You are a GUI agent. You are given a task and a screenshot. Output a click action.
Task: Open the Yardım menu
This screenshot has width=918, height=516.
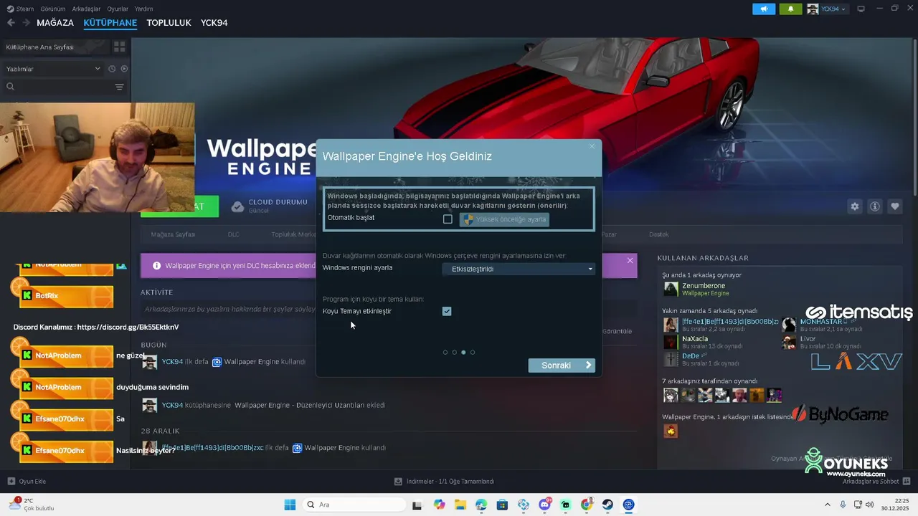pyautogui.click(x=144, y=9)
